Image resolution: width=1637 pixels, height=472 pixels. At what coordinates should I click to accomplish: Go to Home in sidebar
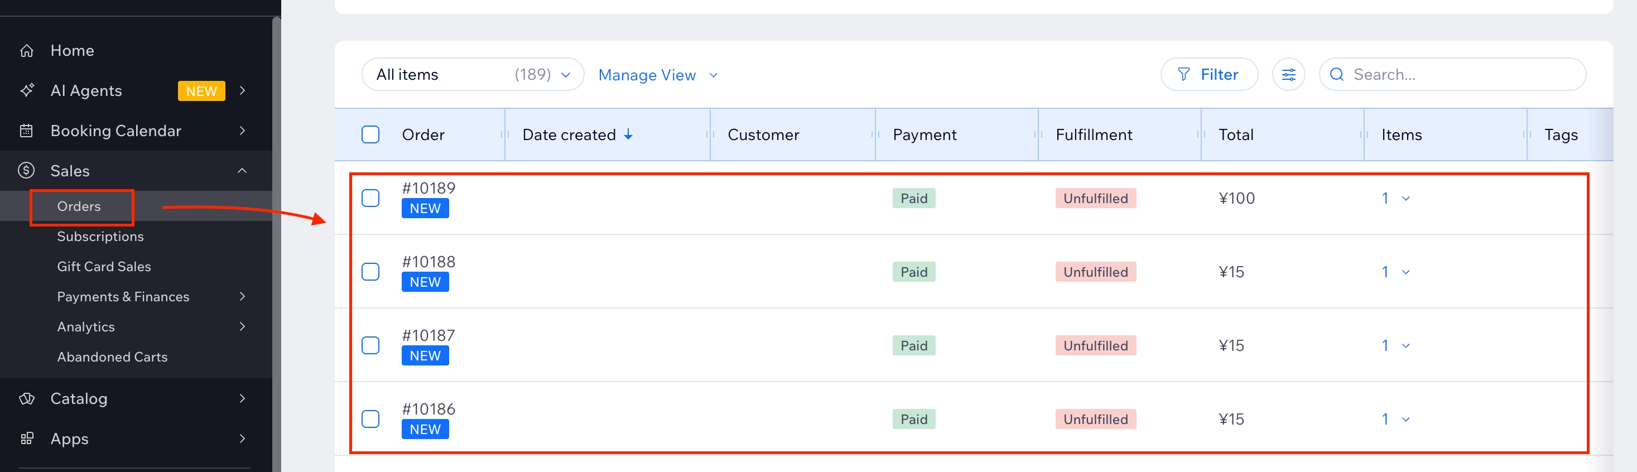coord(73,51)
